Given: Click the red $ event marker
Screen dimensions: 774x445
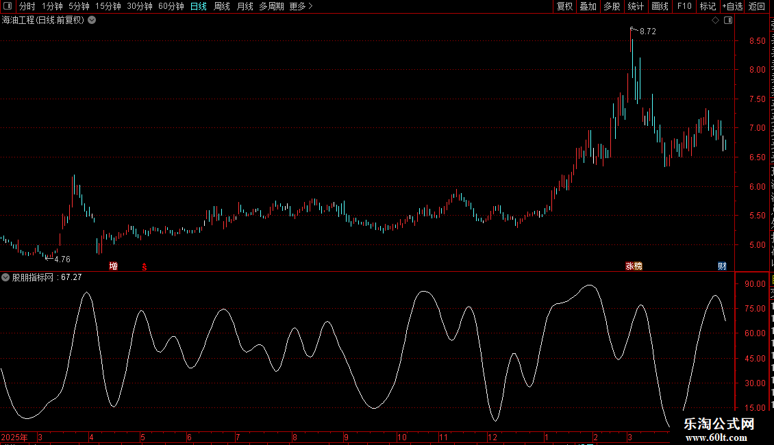Looking at the screenshot, I should click(x=145, y=267).
